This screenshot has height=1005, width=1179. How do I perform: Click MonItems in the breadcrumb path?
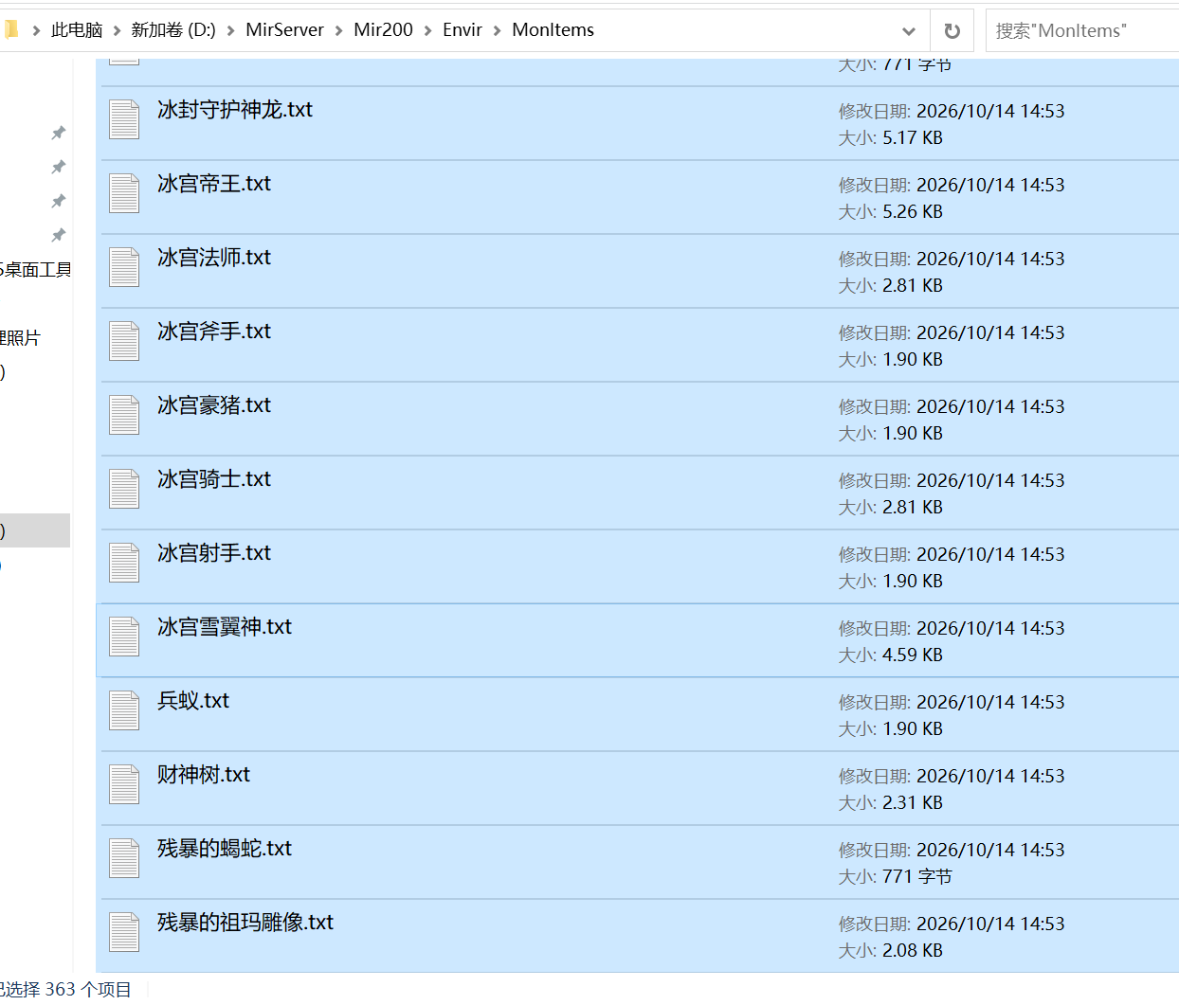click(553, 30)
